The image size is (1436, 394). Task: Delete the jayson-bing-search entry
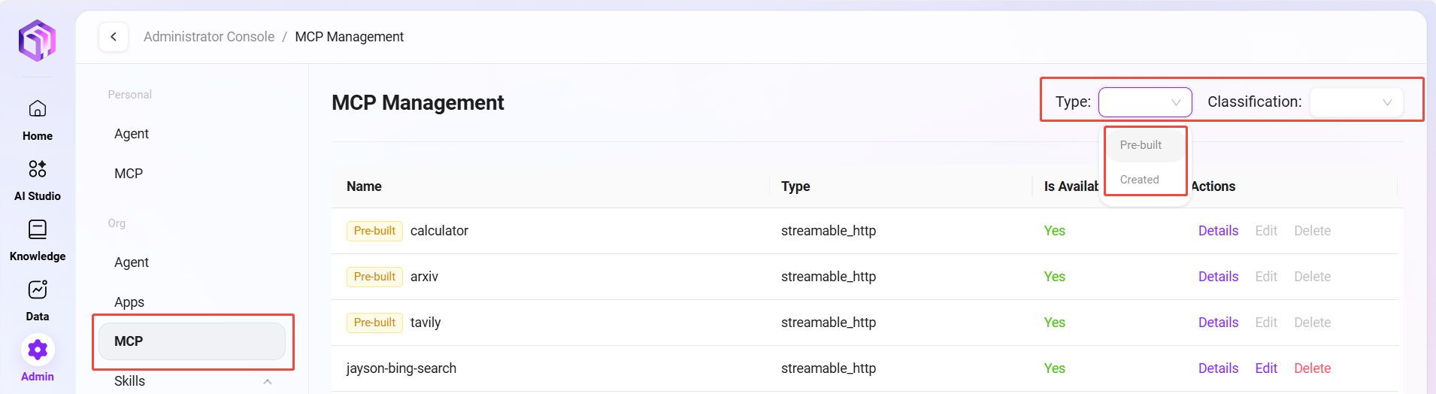point(1312,368)
